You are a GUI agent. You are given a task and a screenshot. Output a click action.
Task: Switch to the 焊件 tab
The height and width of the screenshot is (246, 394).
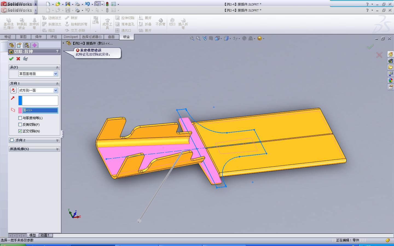click(x=38, y=37)
